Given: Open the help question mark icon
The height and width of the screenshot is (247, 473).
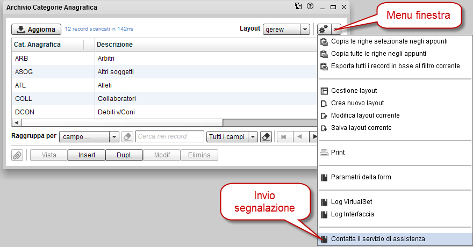Looking at the screenshot, I should pos(310,6).
